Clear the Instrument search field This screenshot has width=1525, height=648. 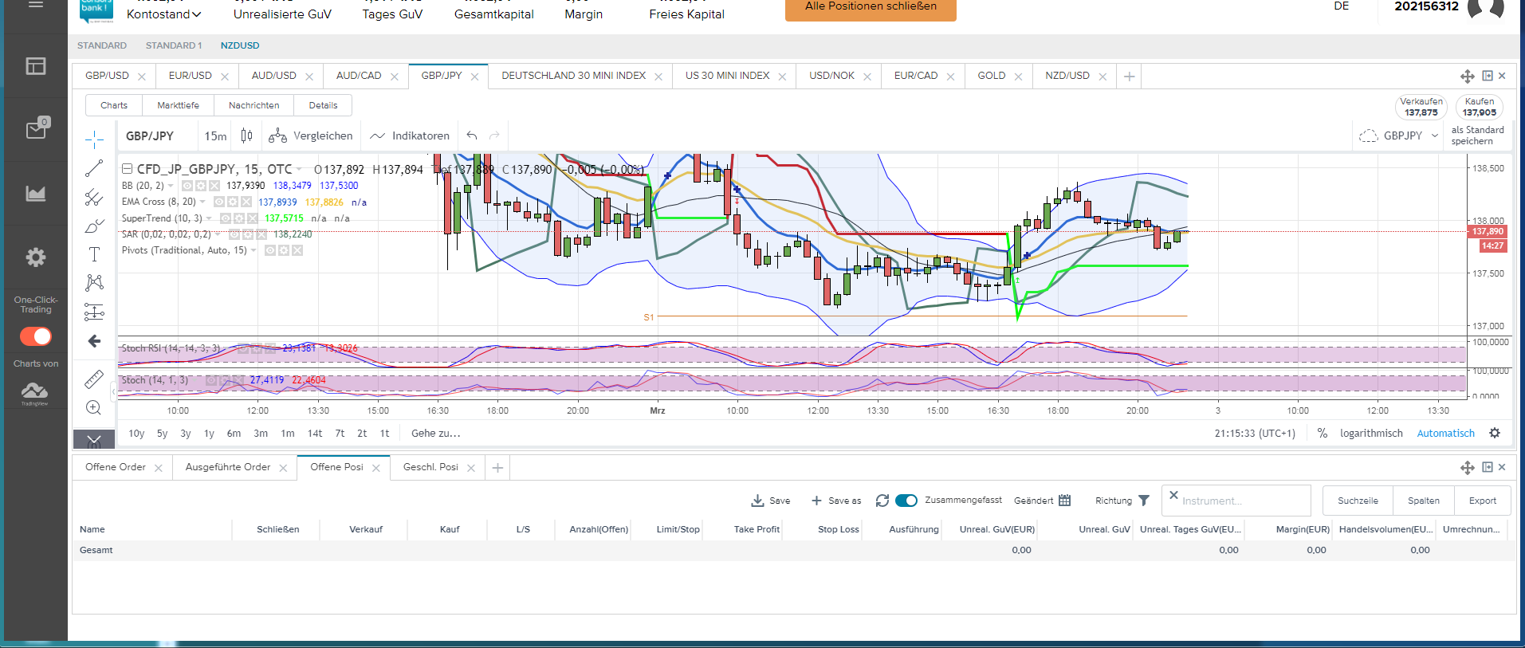tap(1173, 495)
